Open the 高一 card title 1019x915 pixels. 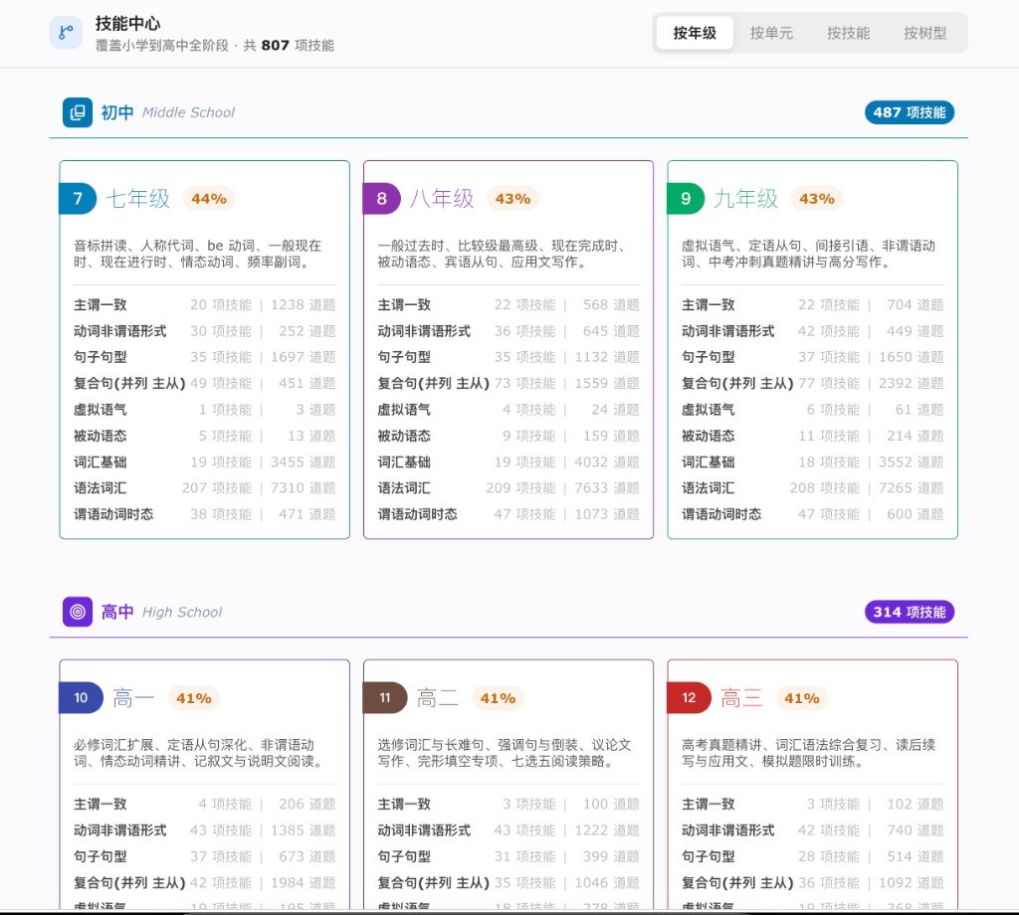[134, 698]
